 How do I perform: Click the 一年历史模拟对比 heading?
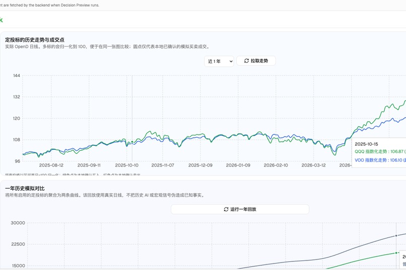coord(25,189)
